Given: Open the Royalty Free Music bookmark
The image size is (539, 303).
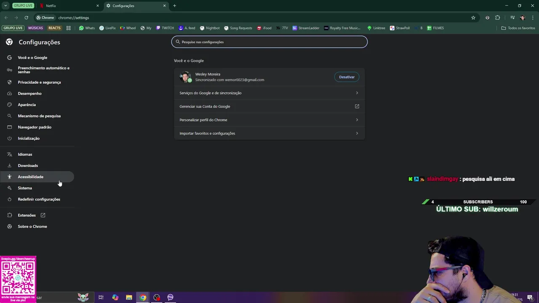Looking at the screenshot, I should tap(342, 28).
